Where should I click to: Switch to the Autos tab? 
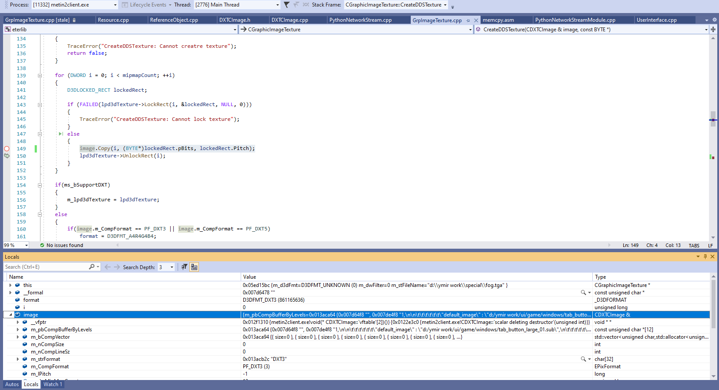pos(12,384)
